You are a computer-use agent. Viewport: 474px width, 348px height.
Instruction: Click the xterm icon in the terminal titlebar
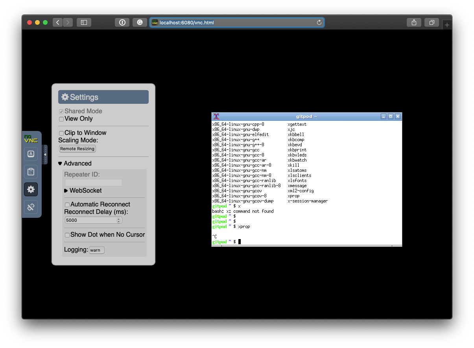coord(216,116)
